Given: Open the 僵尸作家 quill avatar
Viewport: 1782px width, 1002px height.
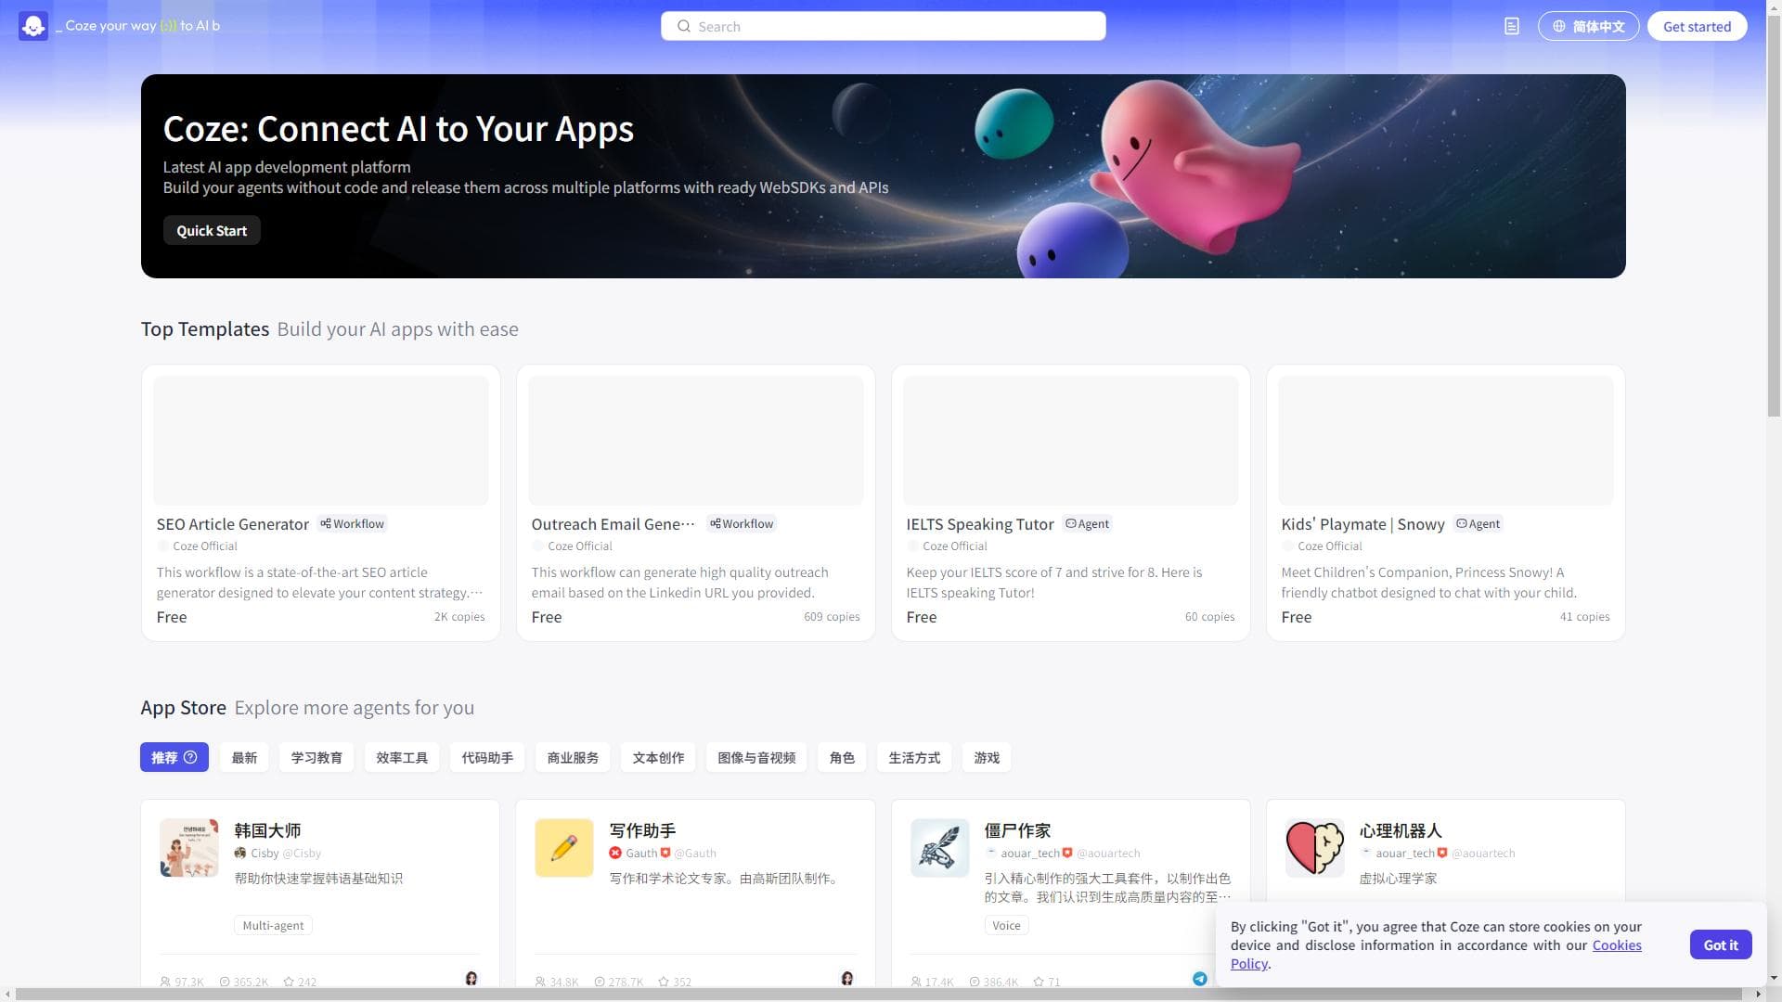Looking at the screenshot, I should (x=940, y=848).
